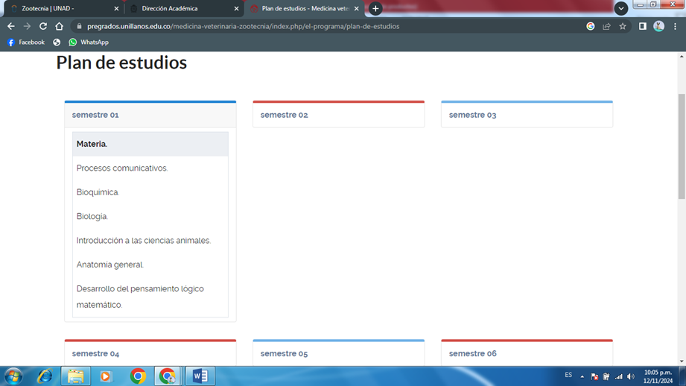Open the share page icon in address bar
The height and width of the screenshot is (386, 686).
click(606, 26)
